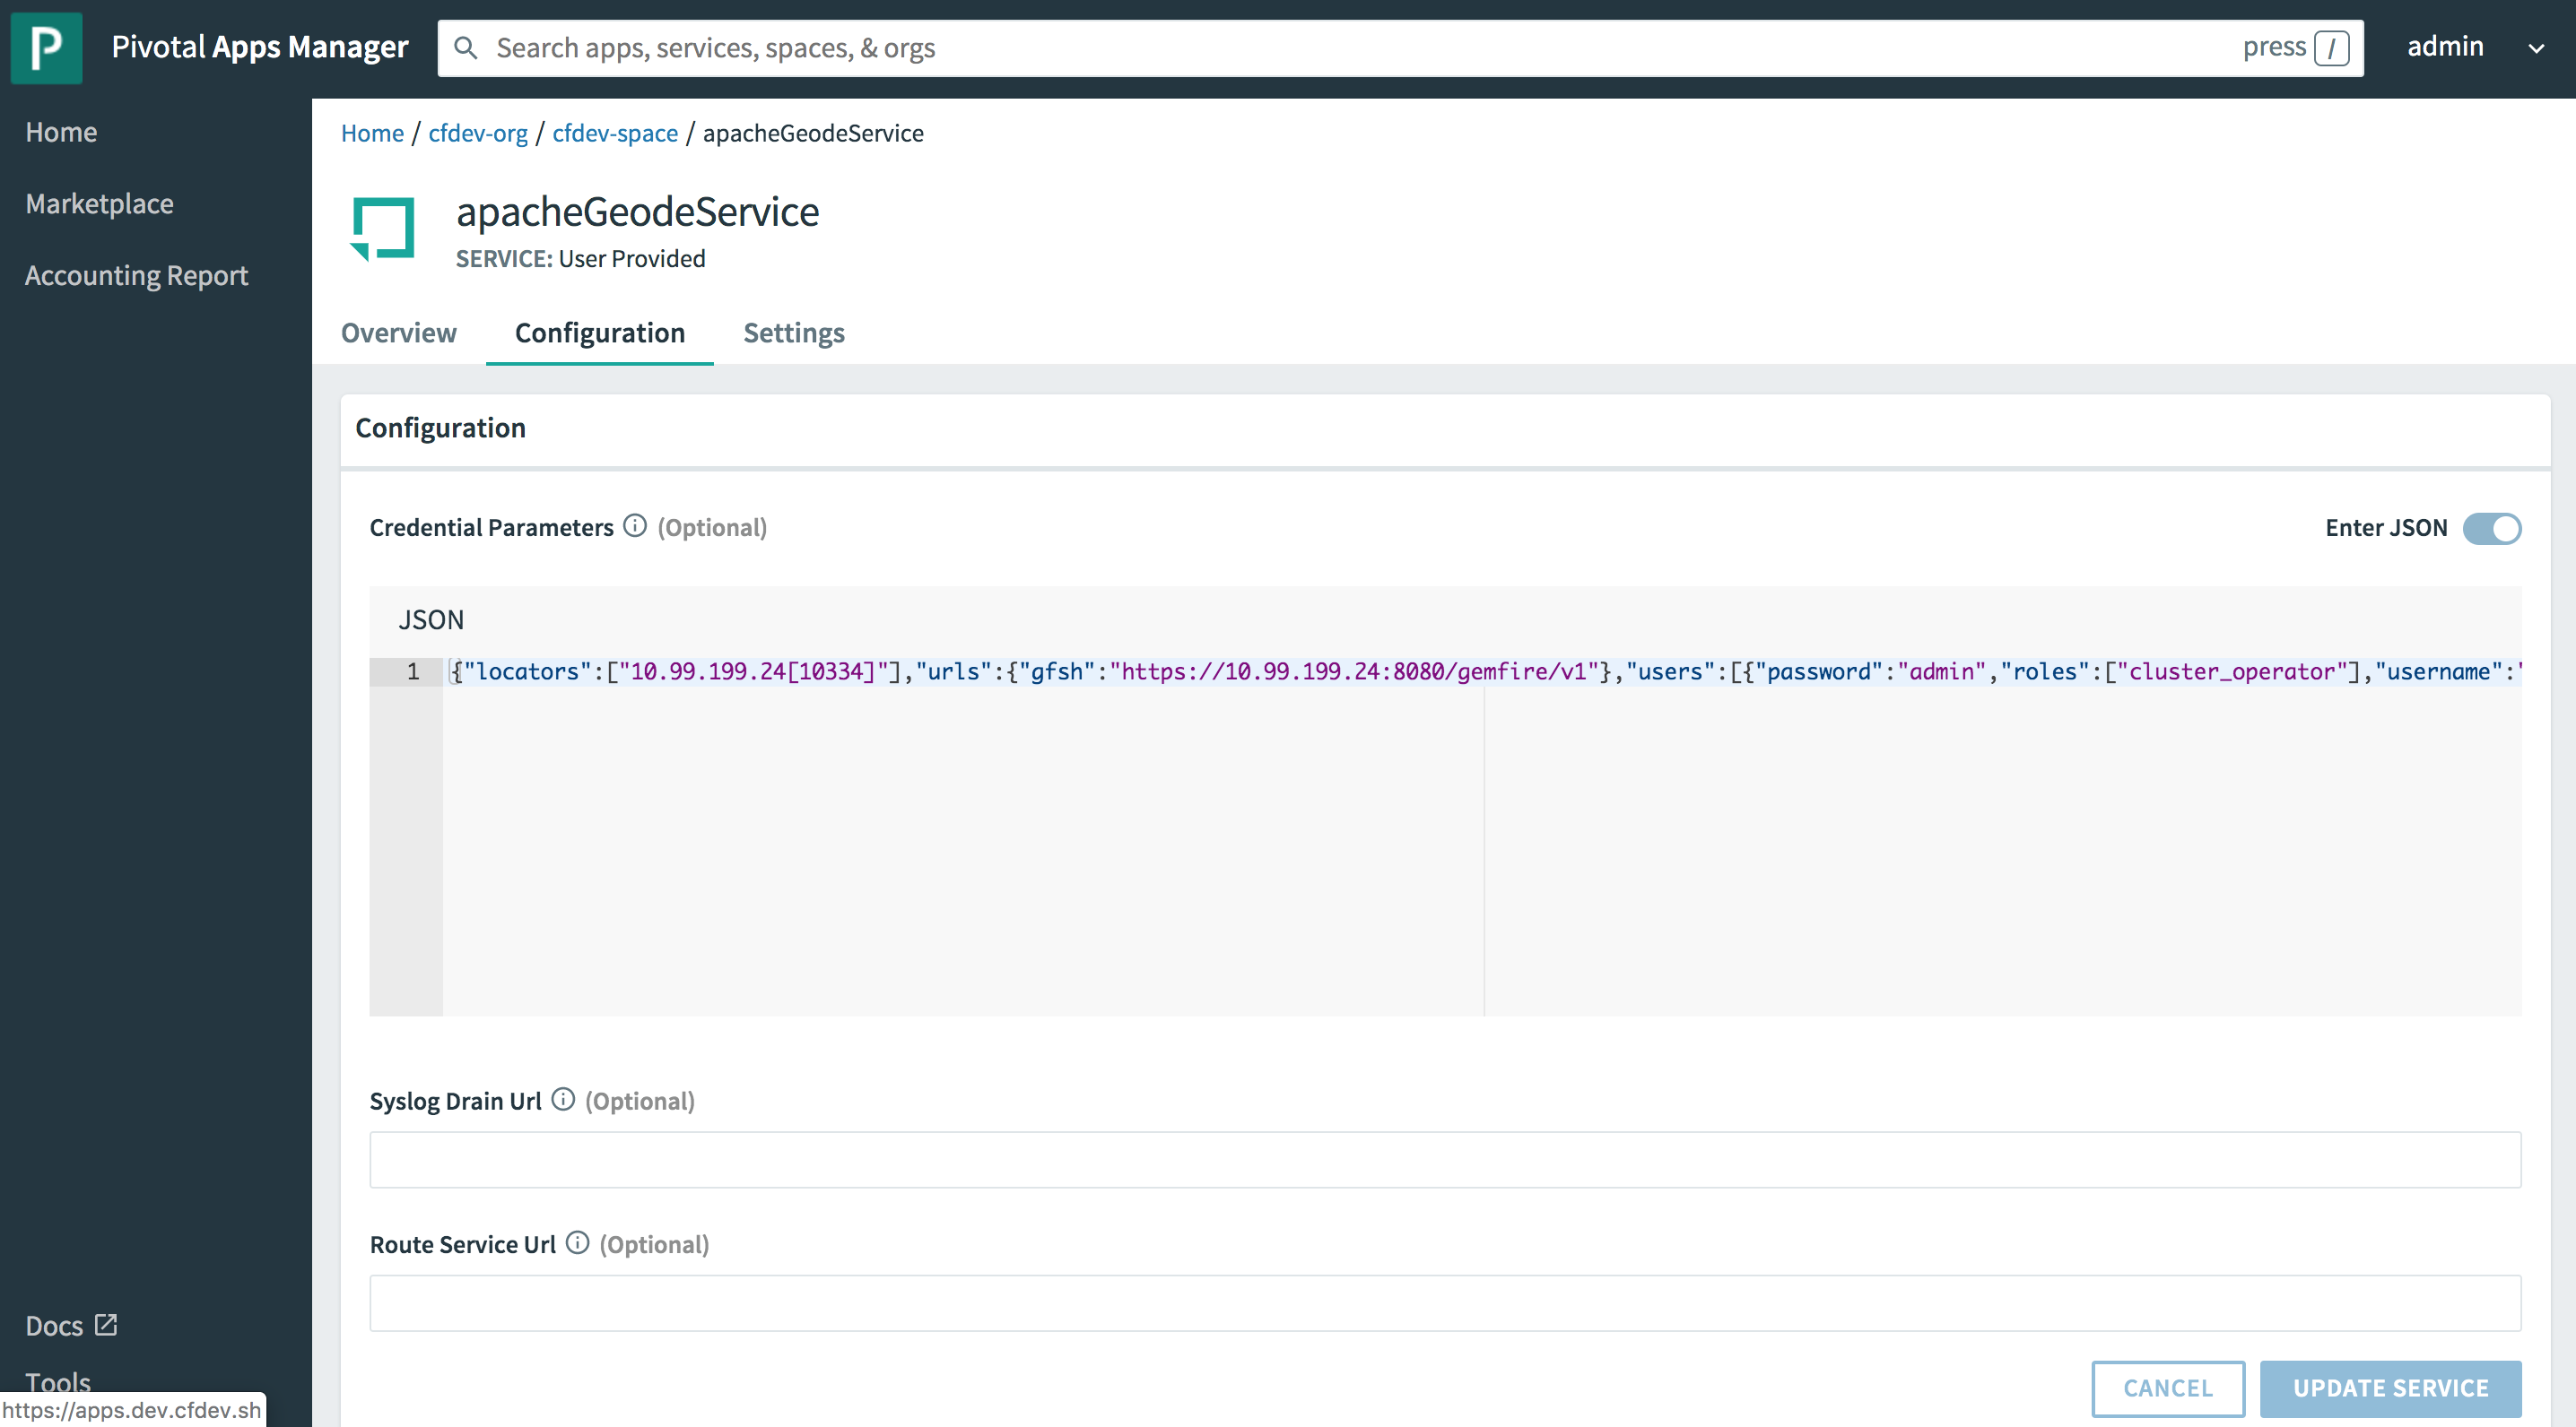Click the slash shortcut key icon
Viewport: 2576px width, 1427px height.
(x=2331, y=48)
